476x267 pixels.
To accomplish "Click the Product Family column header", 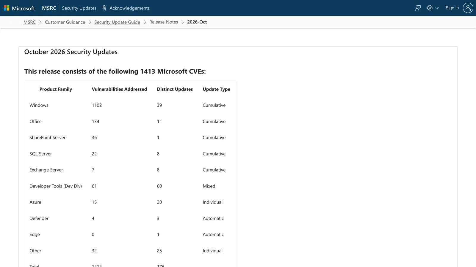I will [x=56, y=89].
